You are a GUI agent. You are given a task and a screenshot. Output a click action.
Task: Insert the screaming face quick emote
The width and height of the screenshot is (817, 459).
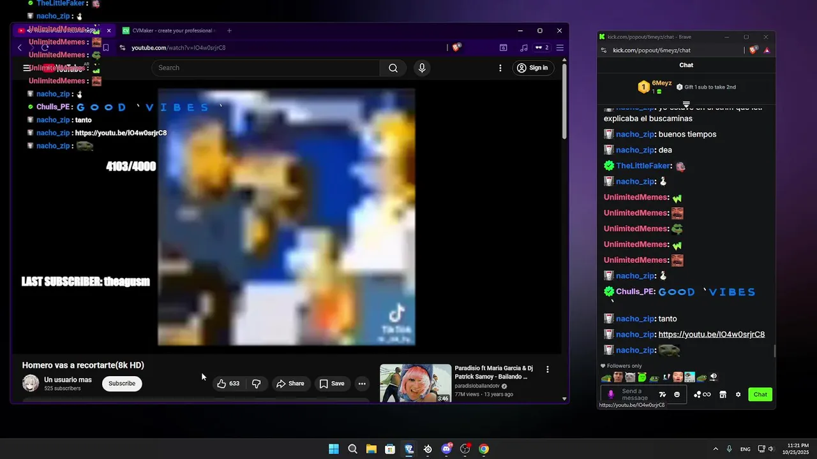tap(678, 377)
